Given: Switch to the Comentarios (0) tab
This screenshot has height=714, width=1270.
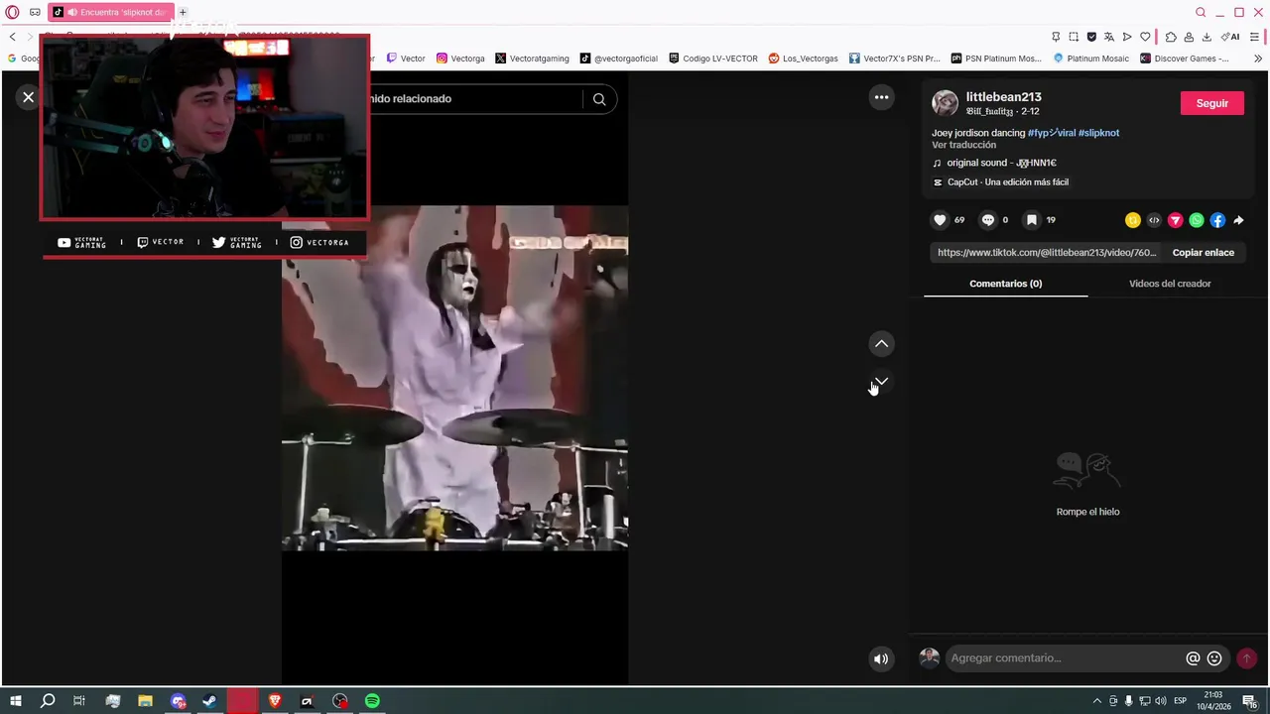Looking at the screenshot, I should coord(1005,284).
